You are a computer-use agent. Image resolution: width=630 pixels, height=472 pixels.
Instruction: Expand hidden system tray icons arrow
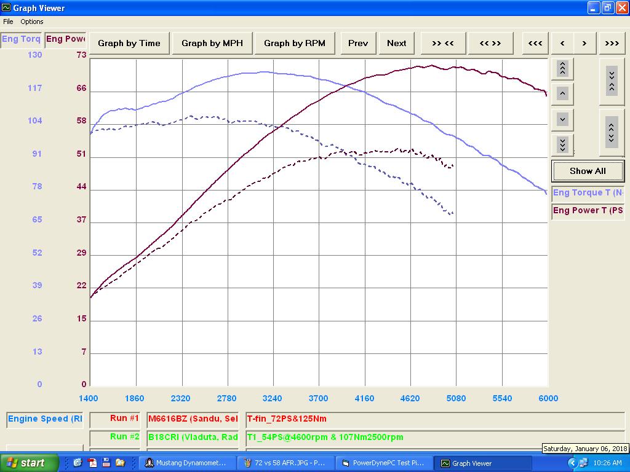(573, 463)
